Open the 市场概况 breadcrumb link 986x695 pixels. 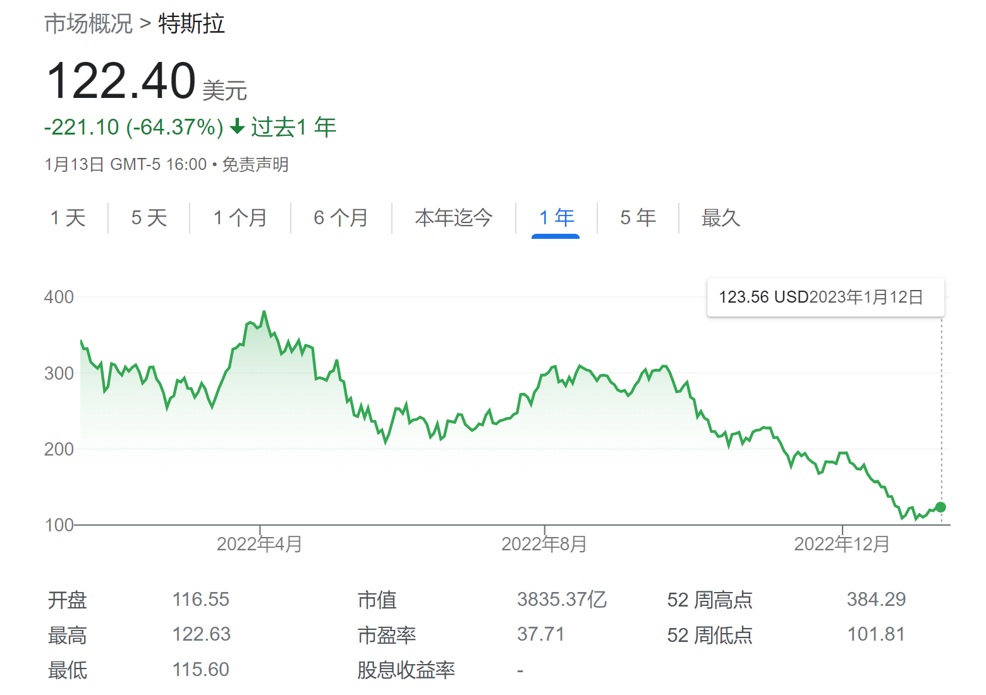[x=88, y=24]
